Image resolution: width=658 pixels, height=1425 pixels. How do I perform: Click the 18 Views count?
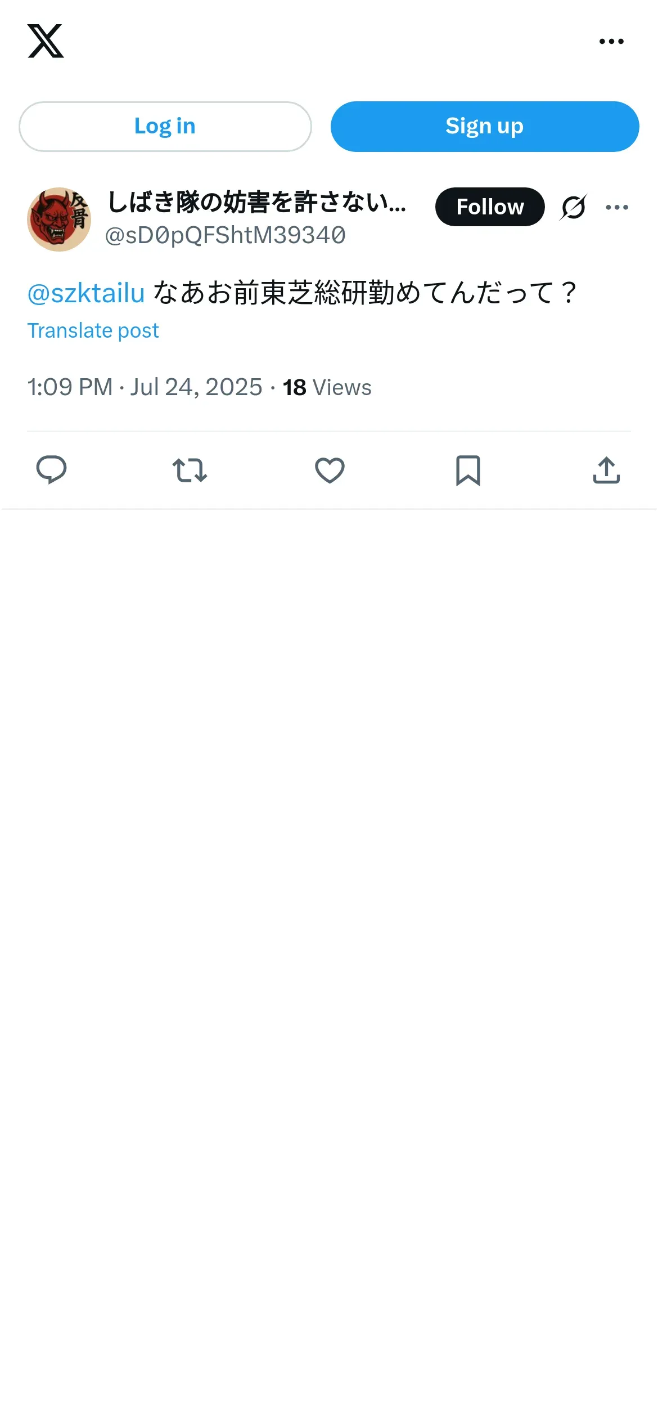327,387
